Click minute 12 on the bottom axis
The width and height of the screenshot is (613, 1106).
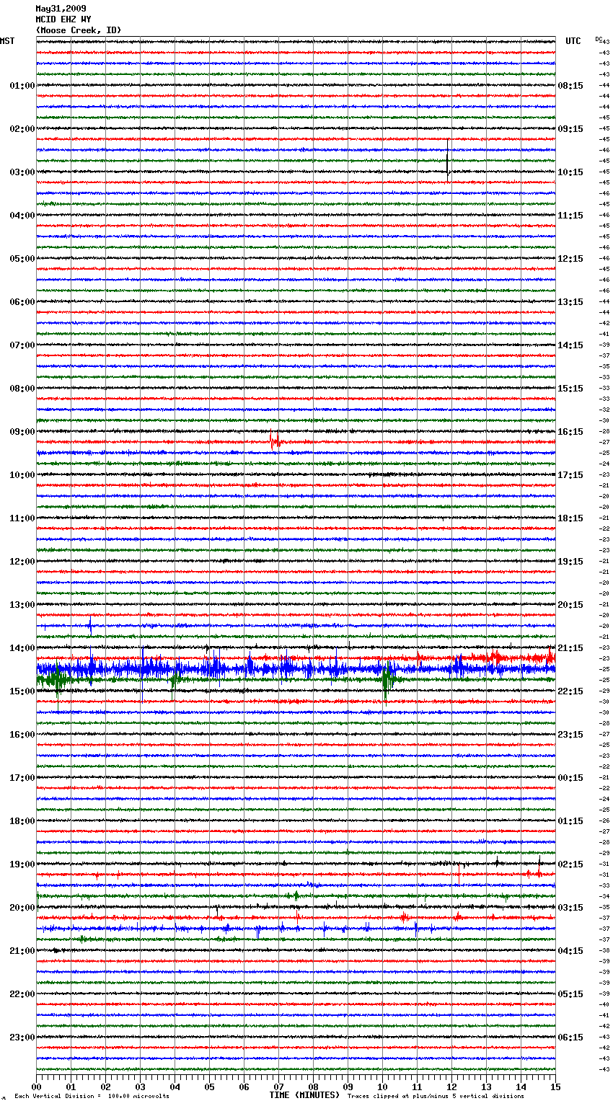pos(452,1087)
